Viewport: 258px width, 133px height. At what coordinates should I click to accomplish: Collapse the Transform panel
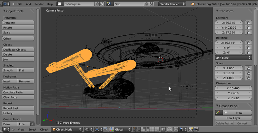pos(217,11)
